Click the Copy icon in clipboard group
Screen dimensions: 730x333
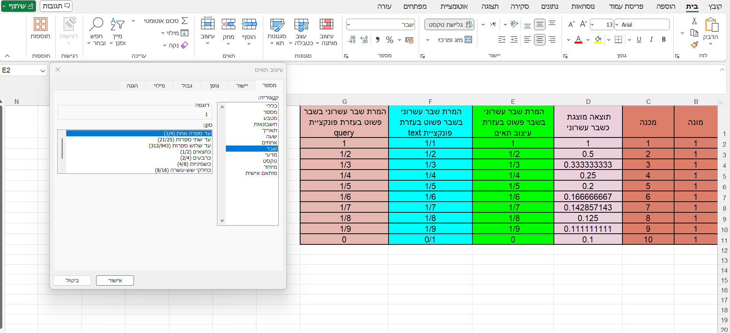[694, 33]
